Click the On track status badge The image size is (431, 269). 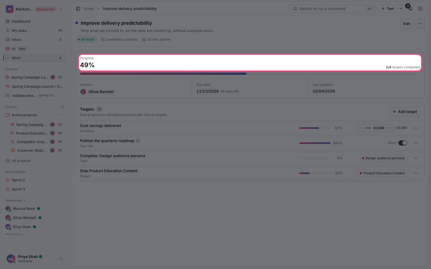86,40
